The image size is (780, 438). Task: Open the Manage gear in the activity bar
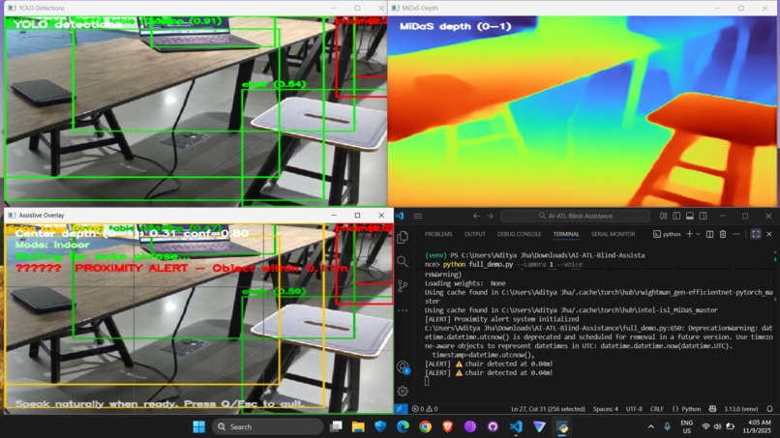coord(403,392)
